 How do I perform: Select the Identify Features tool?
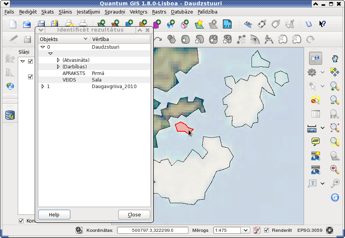pos(316,58)
